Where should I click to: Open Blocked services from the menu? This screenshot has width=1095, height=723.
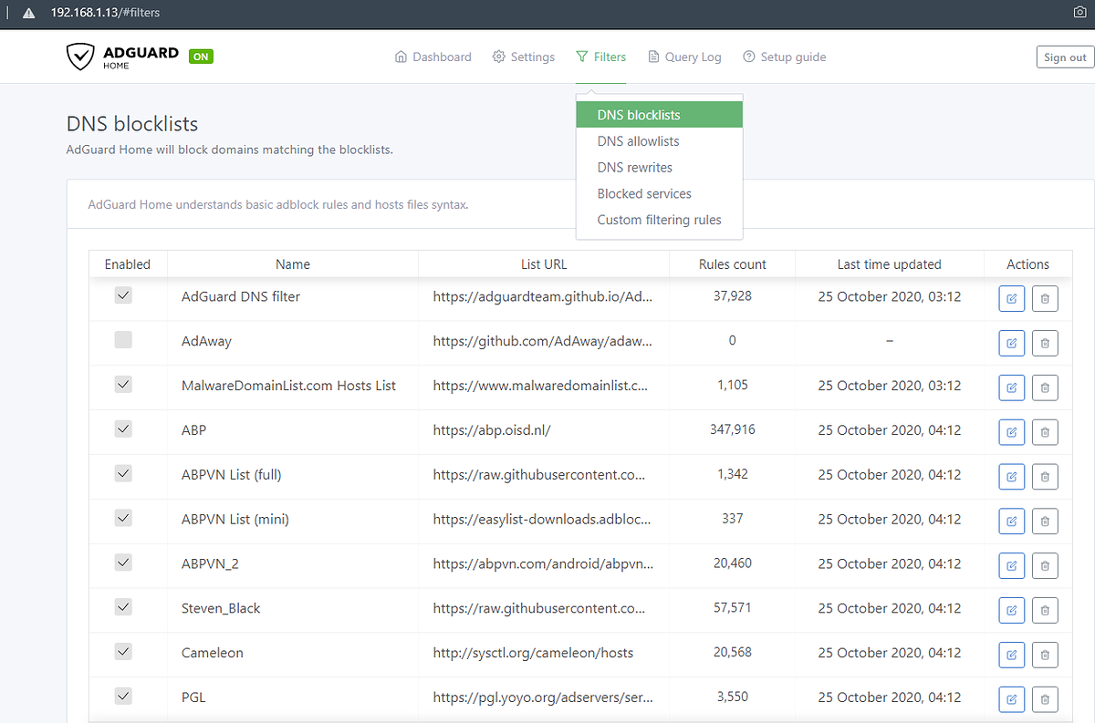click(x=660, y=193)
